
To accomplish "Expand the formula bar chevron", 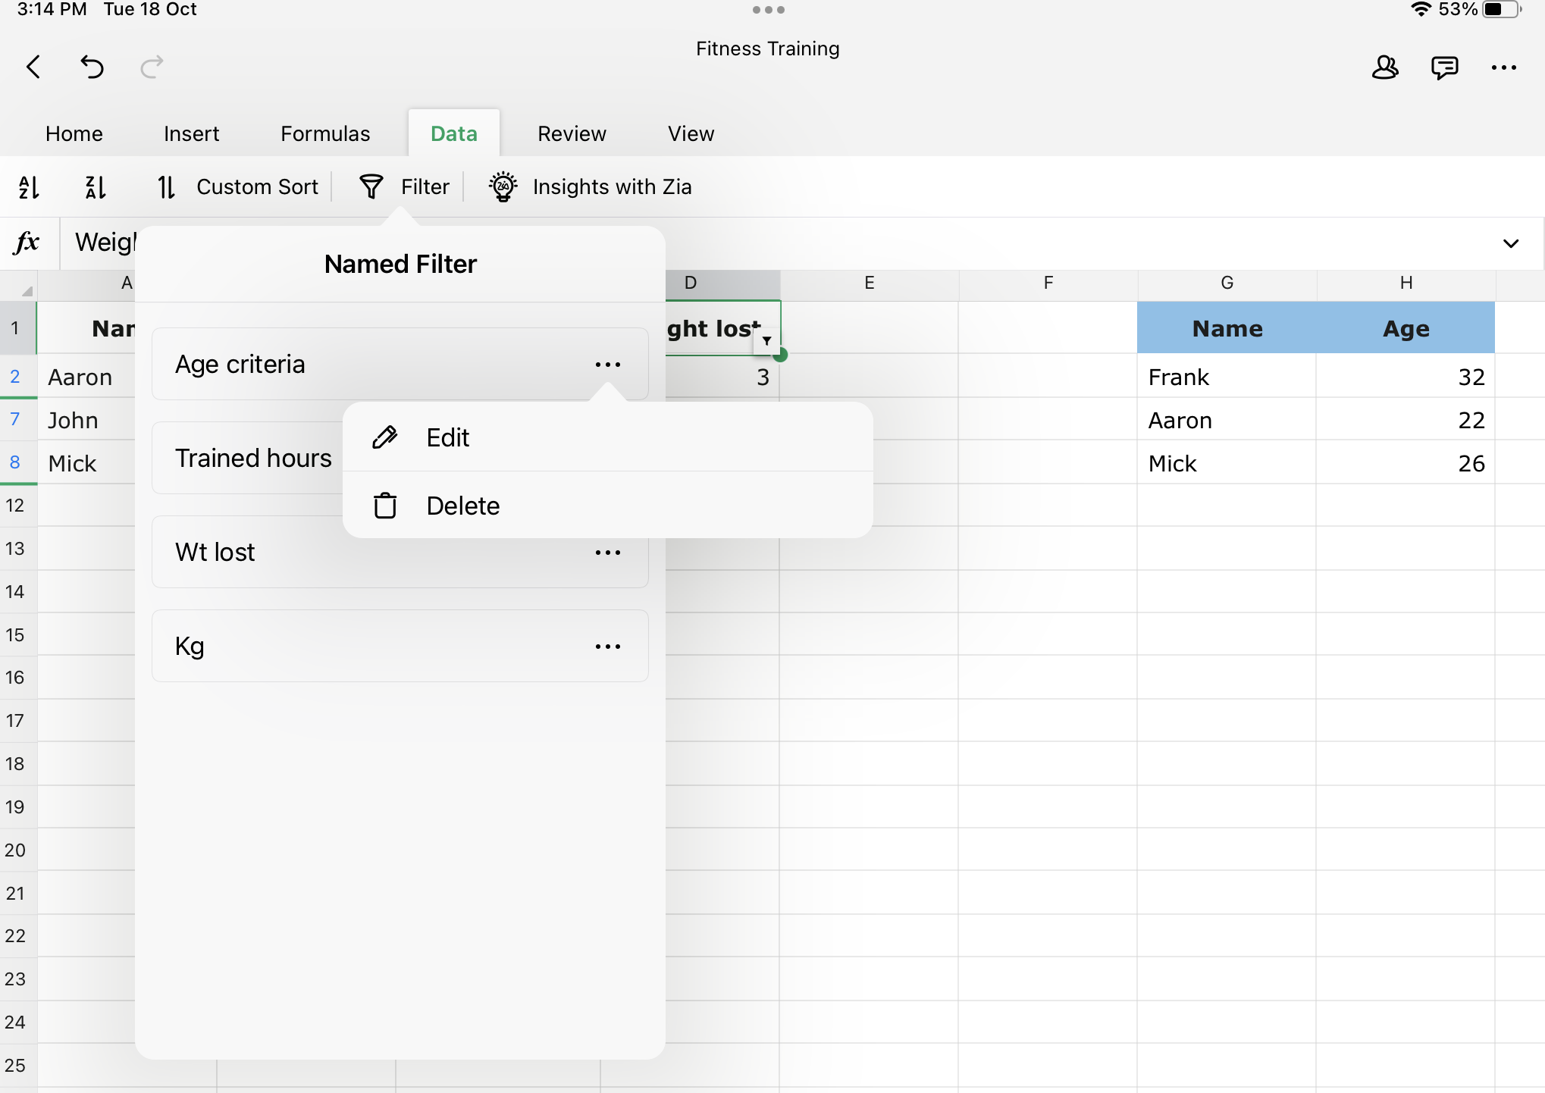I will (x=1510, y=243).
